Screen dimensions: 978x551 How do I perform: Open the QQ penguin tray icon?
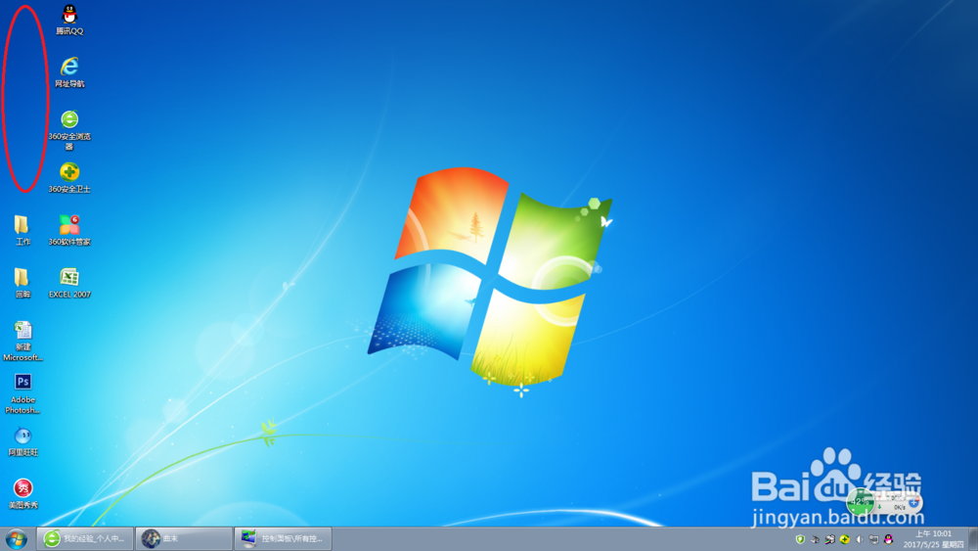click(888, 539)
